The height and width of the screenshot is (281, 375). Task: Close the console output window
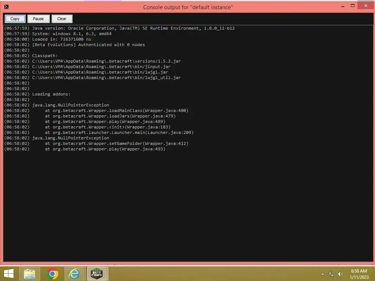366,6
